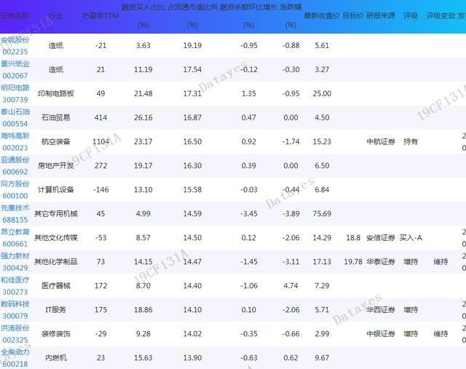Image resolution: width=466 pixels, height=369 pixels.
Task: Sort by the 市盈率TTM column header
Action: [x=100, y=15]
